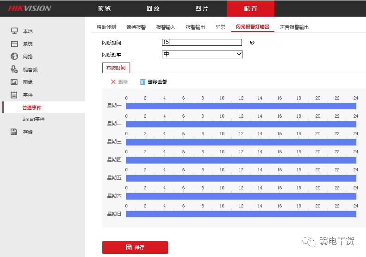Click the 删除全部 text button
The height and width of the screenshot is (257, 366).
click(x=158, y=82)
